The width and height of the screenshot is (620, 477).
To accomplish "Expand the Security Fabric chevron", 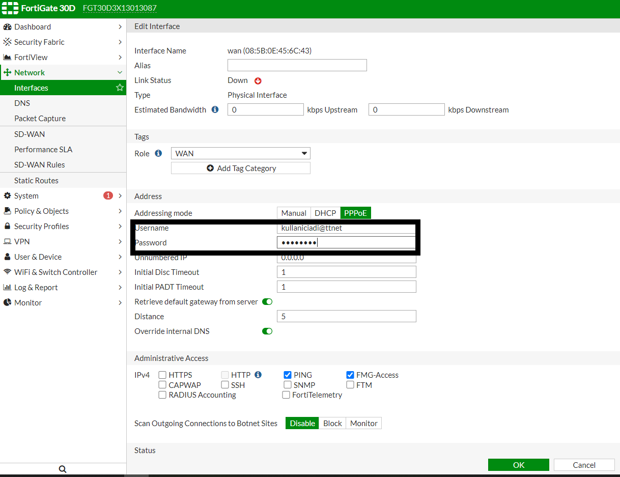I will (x=120, y=42).
